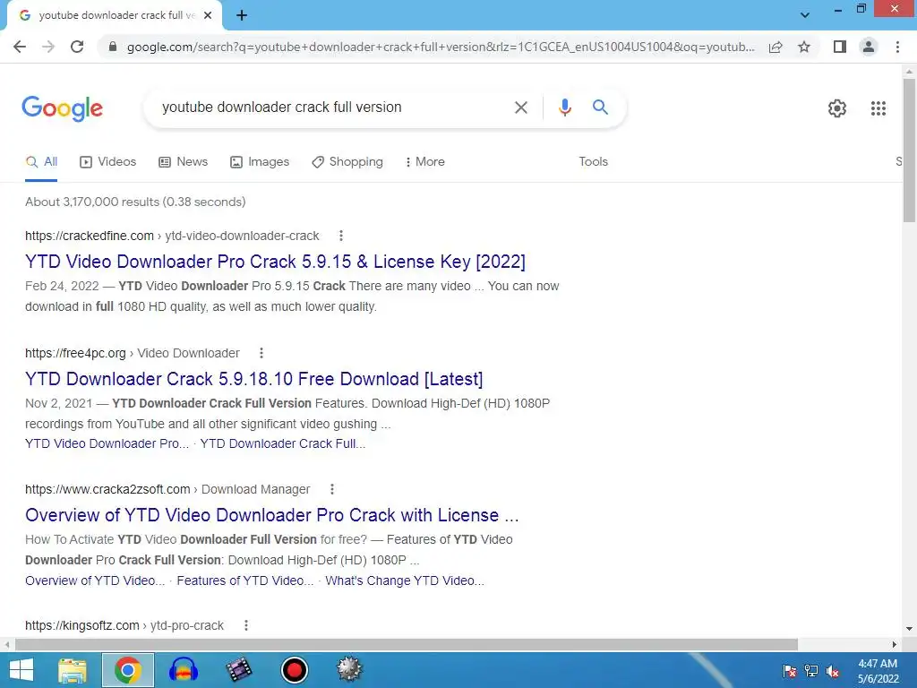The width and height of the screenshot is (917, 688).
Task: Click the search query input field
Action: (x=330, y=107)
